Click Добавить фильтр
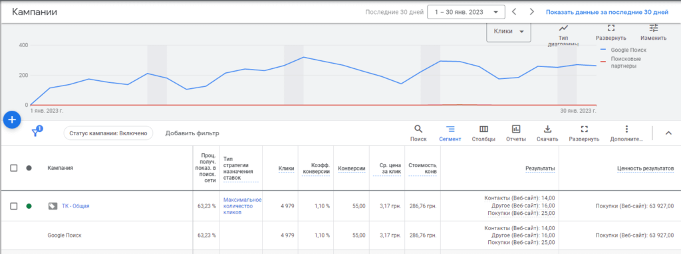Screen dimensions: 681x254 coord(192,133)
